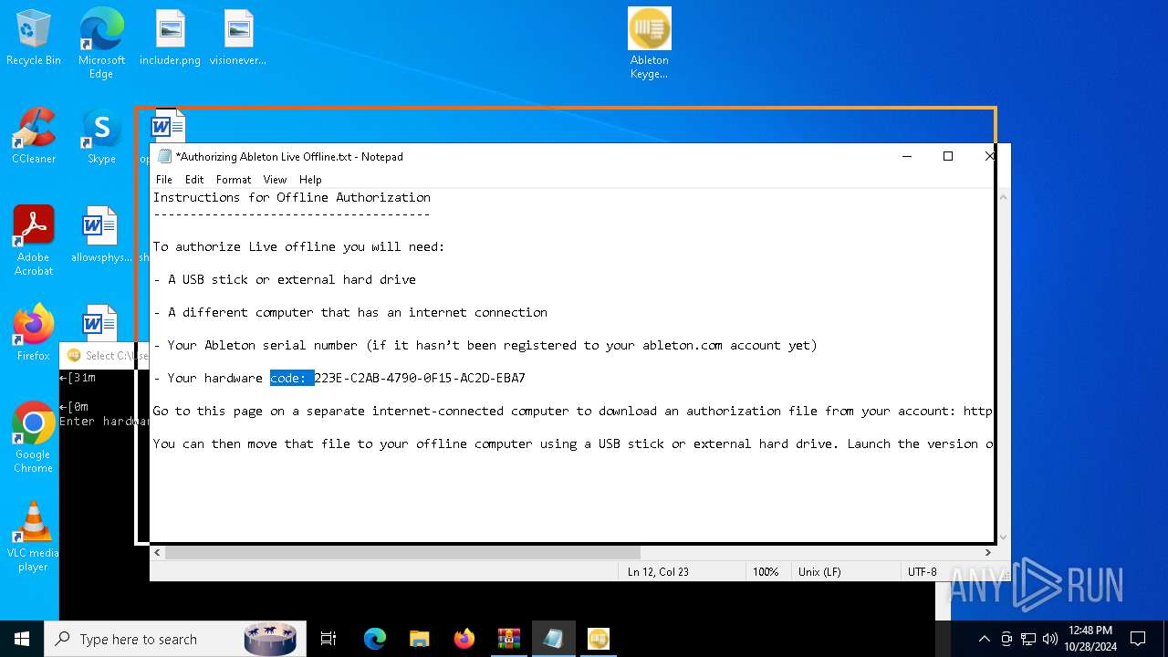
Task: Launch Firefox from the desktop
Action: [34, 333]
